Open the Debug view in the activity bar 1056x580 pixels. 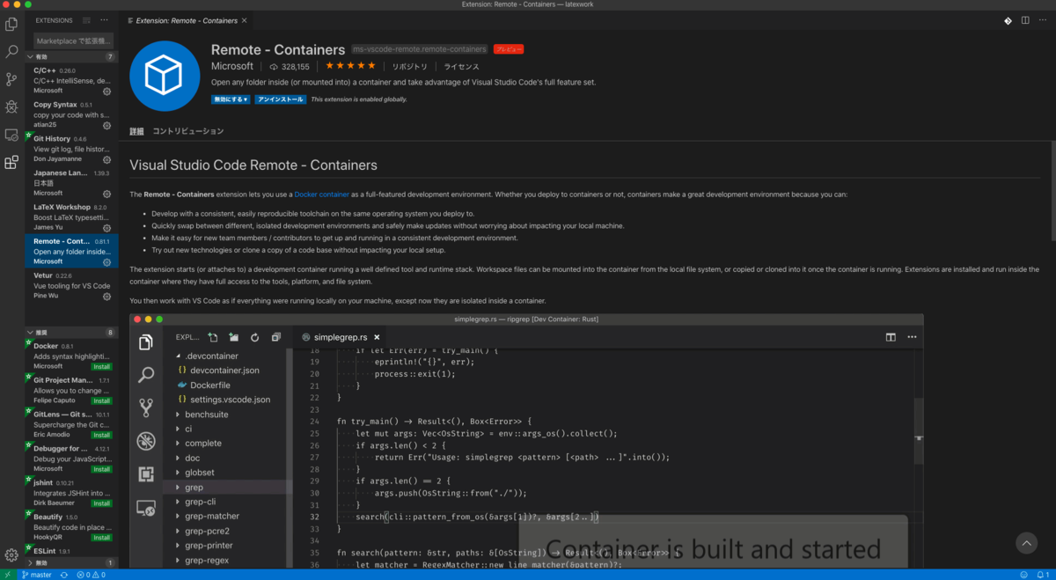pos(11,106)
